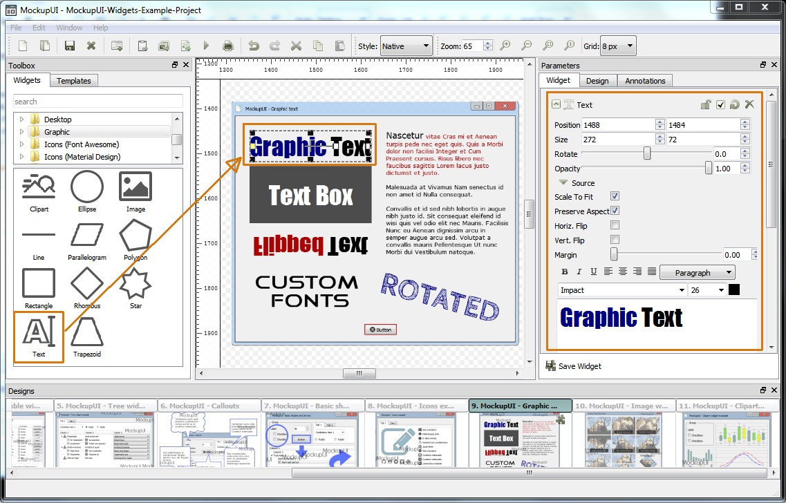Screen dimensions: 786x503
Task: Open the Style Native dropdown
Action: coord(406,46)
